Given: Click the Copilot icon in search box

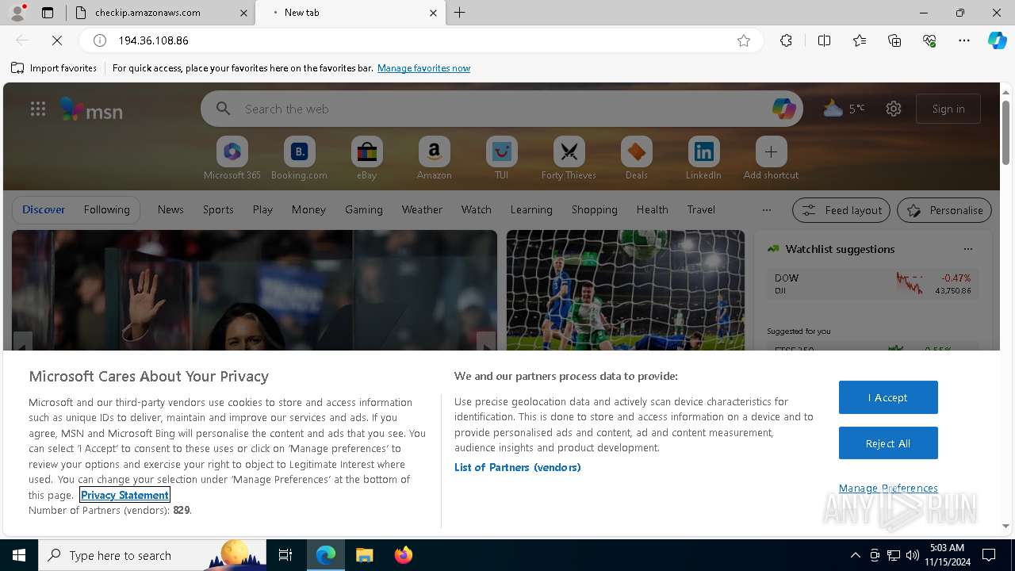Looking at the screenshot, I should click(x=783, y=109).
